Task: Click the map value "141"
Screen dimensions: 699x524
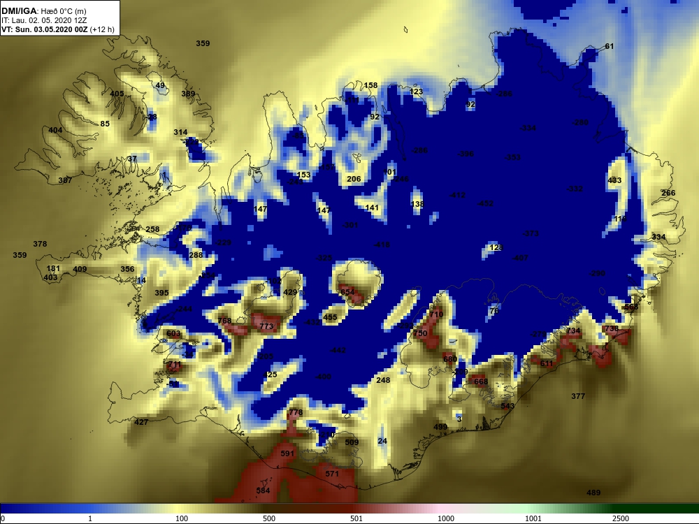Action: tap(372, 208)
